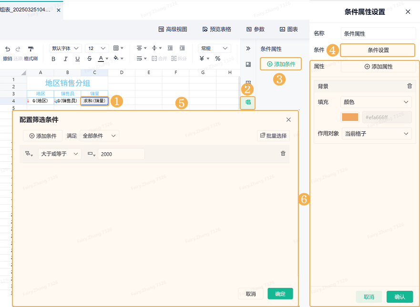Toggle italic formatting
This screenshot has width=420, height=307.
click(65, 59)
